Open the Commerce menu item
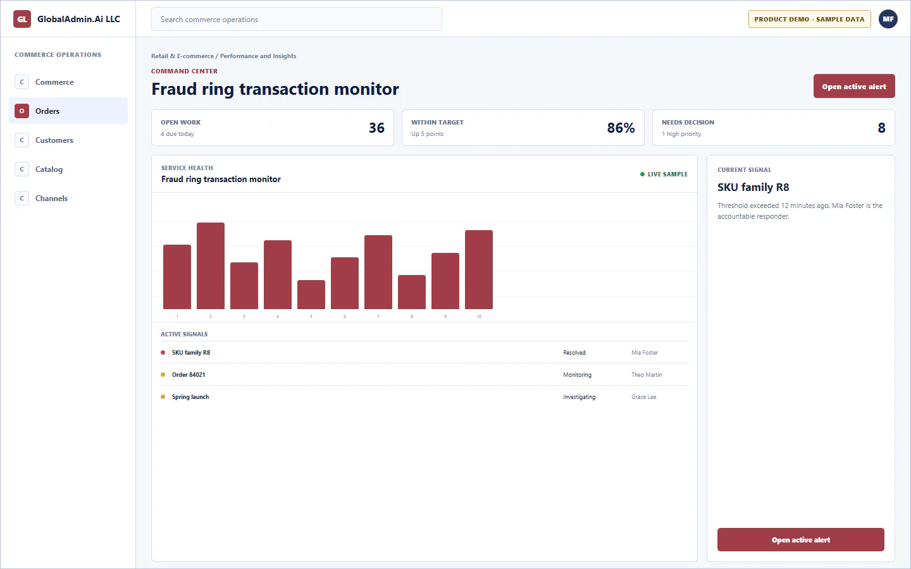This screenshot has height=569, width=911. tap(68, 82)
